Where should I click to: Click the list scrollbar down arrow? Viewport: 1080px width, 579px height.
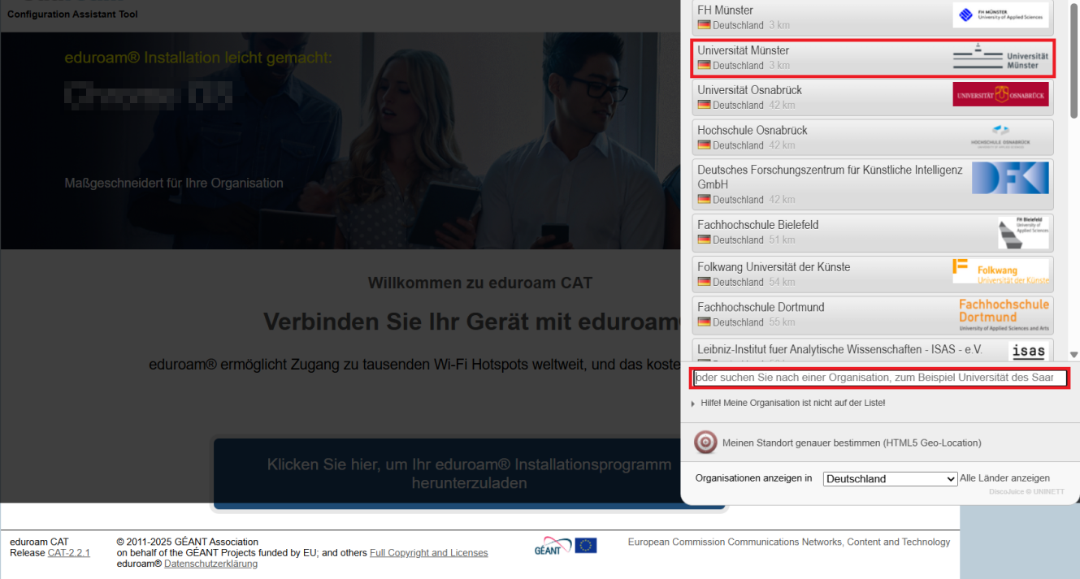(1073, 355)
